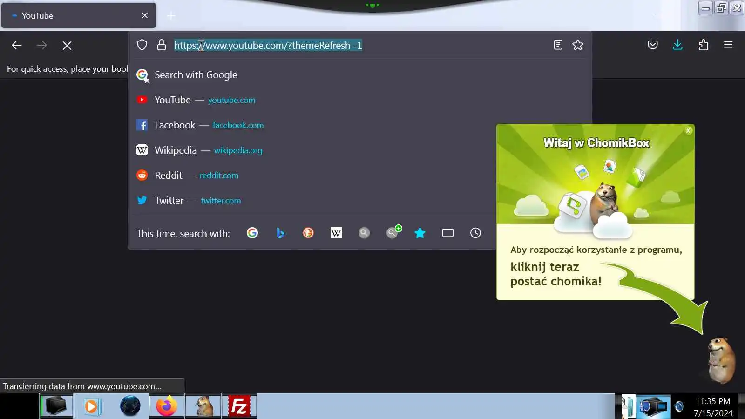Add search engine via magnifier-plus icon
The height and width of the screenshot is (419, 745).
pos(393,232)
